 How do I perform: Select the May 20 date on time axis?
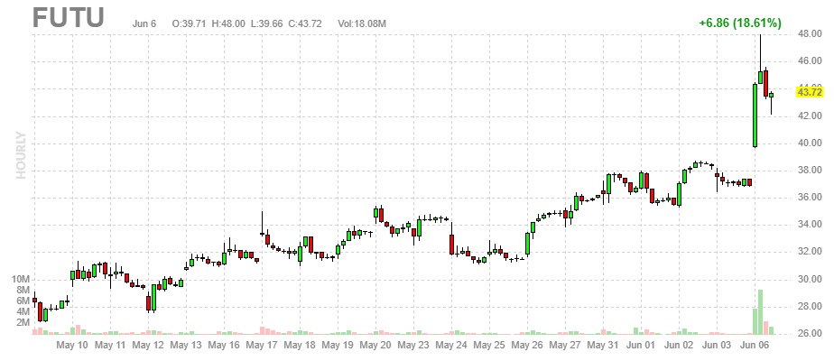375,345
